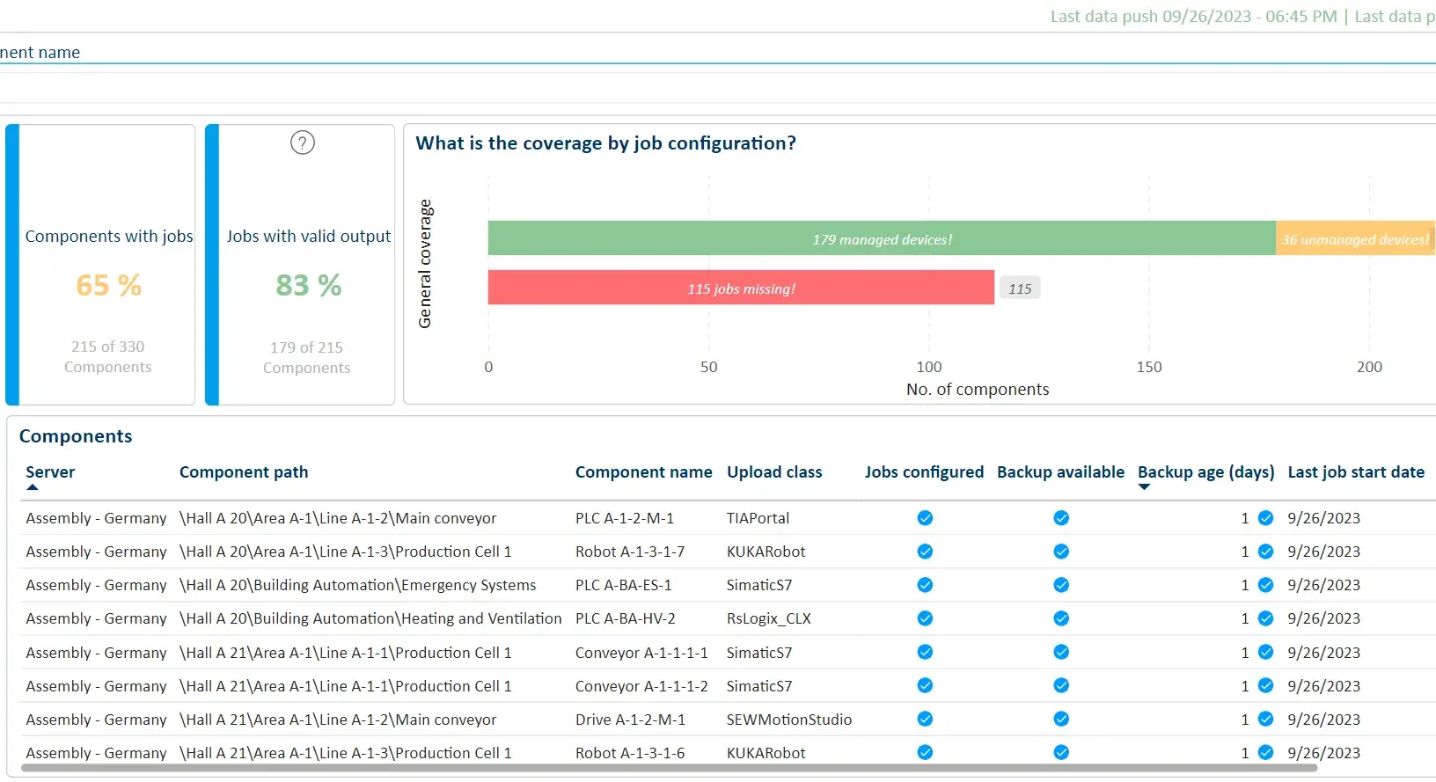The width and height of the screenshot is (1436, 782).
Task: Click SEWMotionStudio upload class cell
Action: click(789, 720)
